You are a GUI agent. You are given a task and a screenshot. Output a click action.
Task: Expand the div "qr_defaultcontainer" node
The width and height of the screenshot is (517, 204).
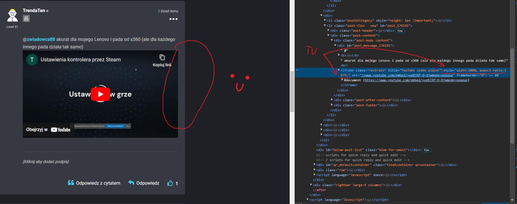(315, 164)
